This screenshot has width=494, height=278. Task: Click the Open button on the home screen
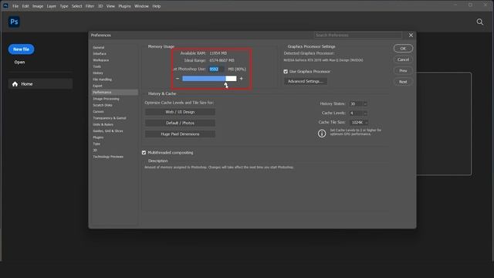19,62
